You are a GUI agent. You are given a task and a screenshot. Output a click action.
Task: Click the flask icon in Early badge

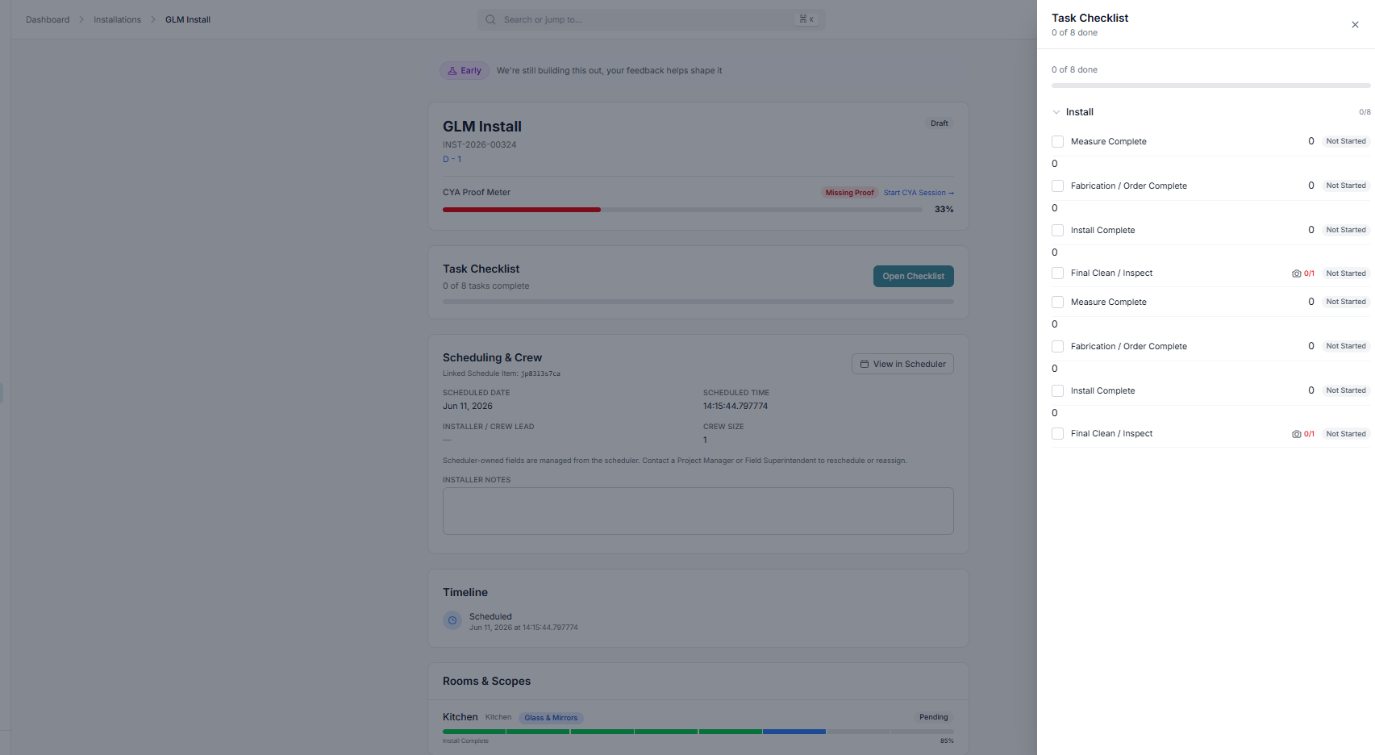[452, 71]
